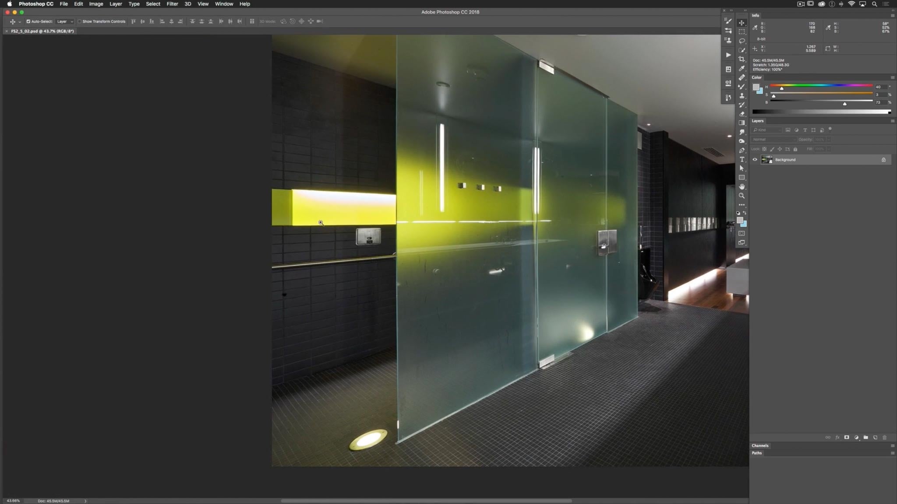Select the Eyedropper tool
Image resolution: width=897 pixels, height=504 pixels.
point(742,68)
